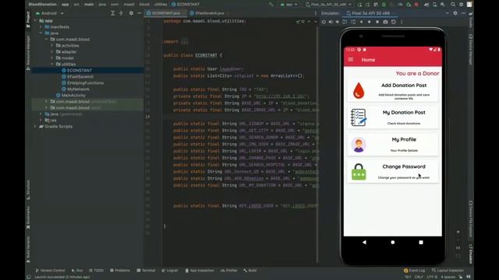Click emulator toolbar Back triangle icon
499x280 pixels.
click(361, 22)
